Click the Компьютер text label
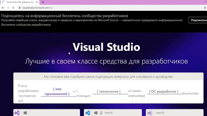Viewport: 207px width, 116px height. (191, 93)
